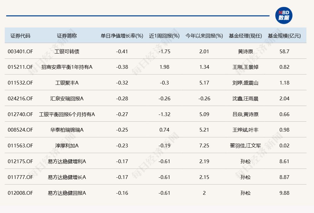Click manager 黄诗原 in 工银可转债 row

pyautogui.click(x=245, y=51)
